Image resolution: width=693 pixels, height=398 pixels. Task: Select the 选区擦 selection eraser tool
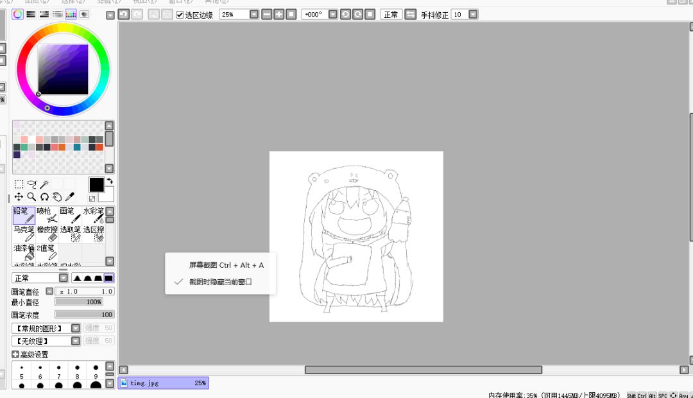point(93,234)
